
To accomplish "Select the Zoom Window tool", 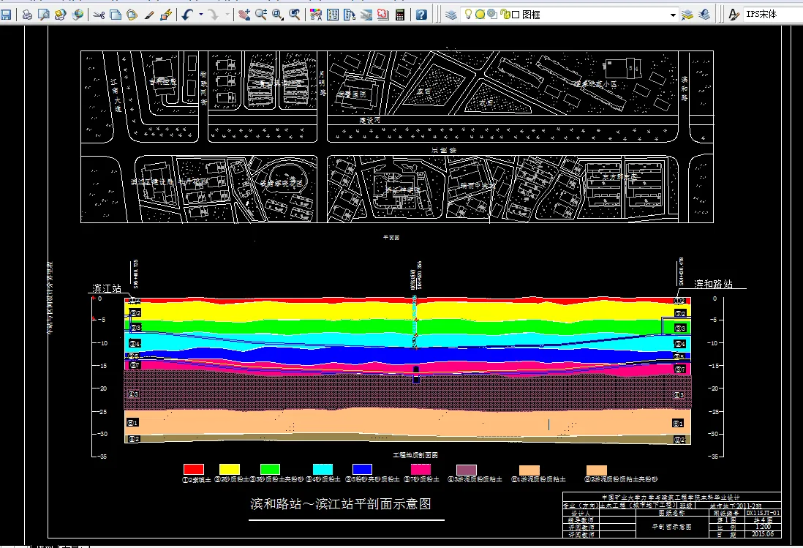I will 278,15.
